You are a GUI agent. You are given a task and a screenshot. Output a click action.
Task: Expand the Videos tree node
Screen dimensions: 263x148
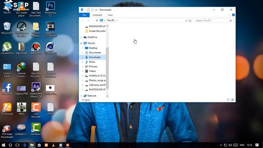(83, 71)
